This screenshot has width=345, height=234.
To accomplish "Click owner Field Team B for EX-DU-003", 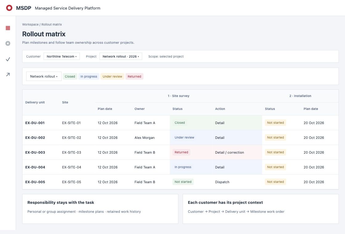I will point(145,152).
